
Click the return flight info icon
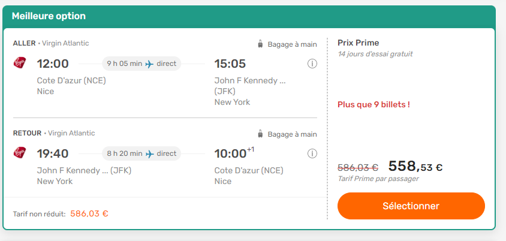click(312, 154)
